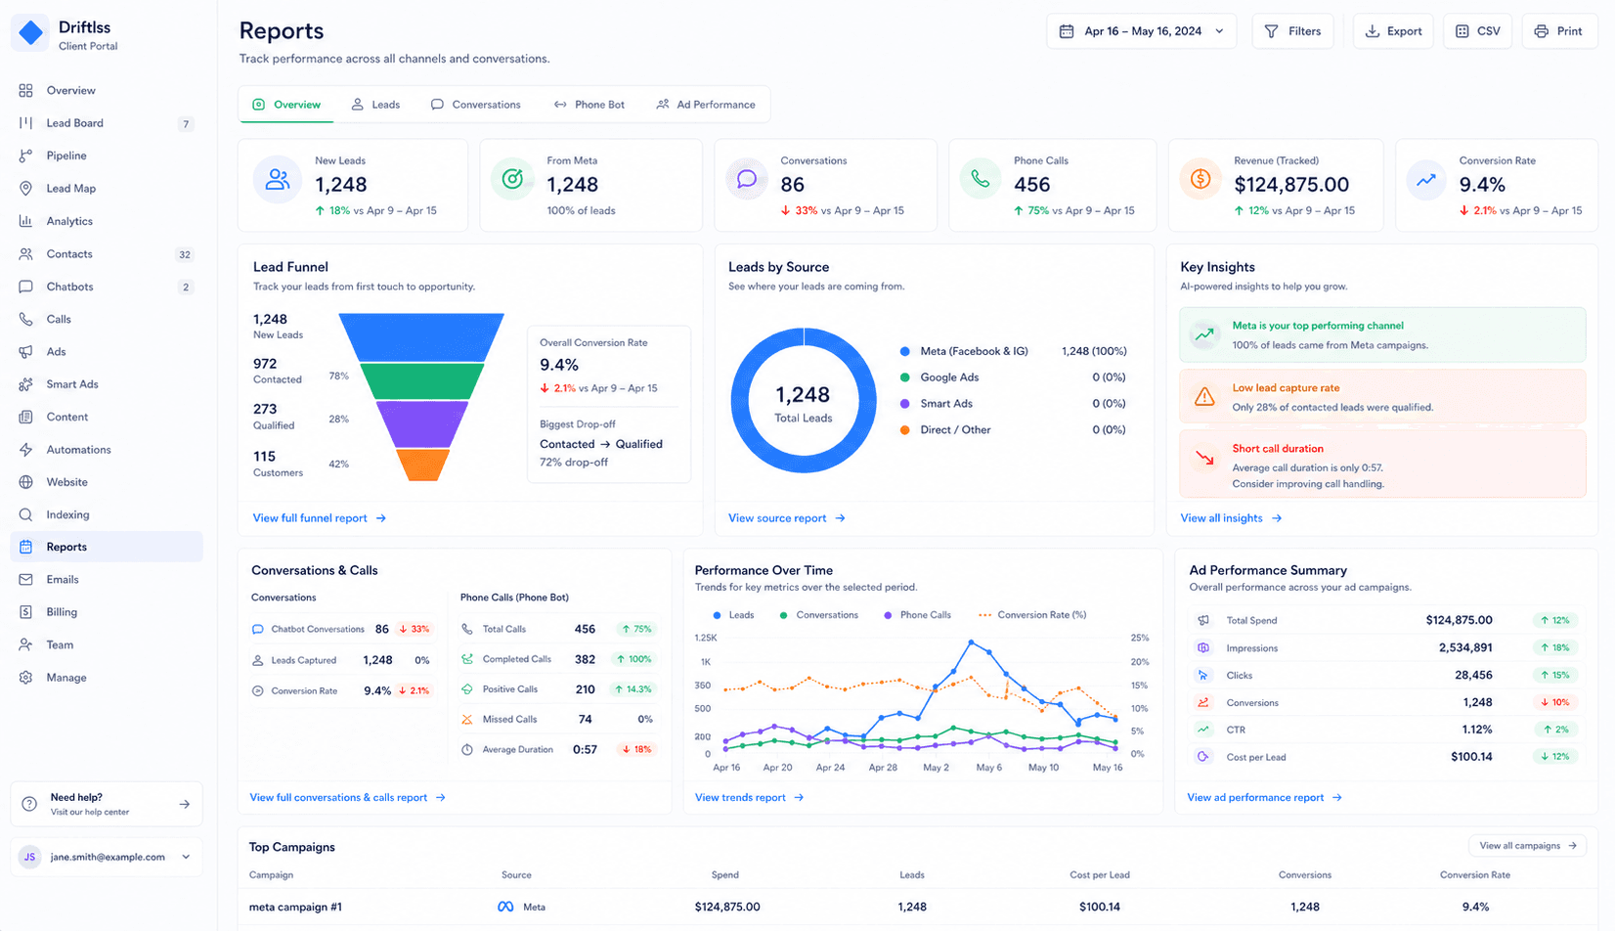Click the View all campaigns button
This screenshot has width=1615, height=931.
tap(1527, 846)
